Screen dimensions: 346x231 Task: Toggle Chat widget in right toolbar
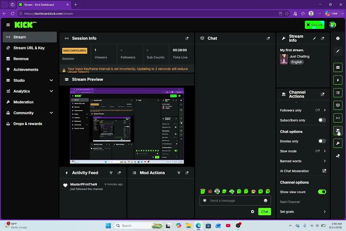coord(338,105)
